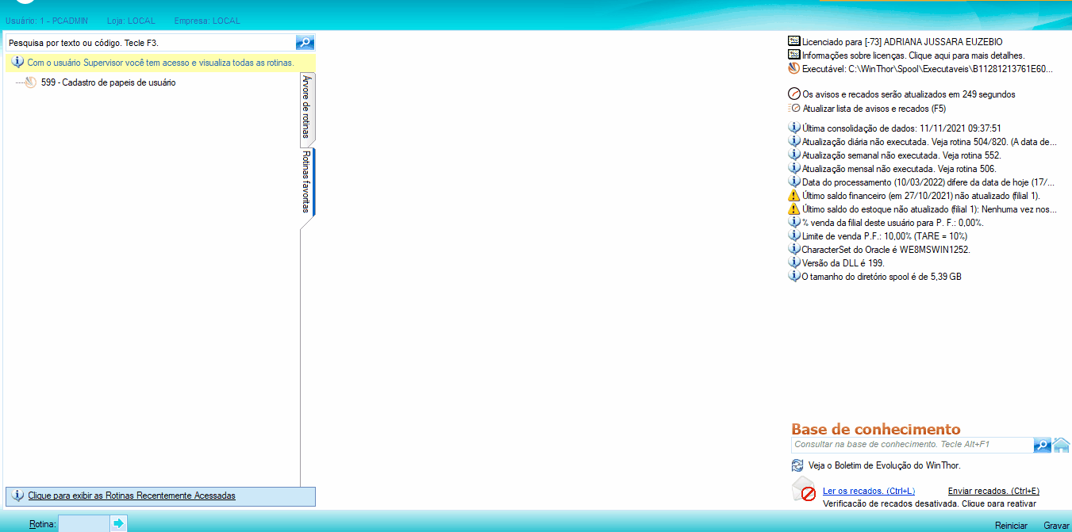
Task: Click the warning icon for Último saldo do estoque
Action: (x=794, y=209)
